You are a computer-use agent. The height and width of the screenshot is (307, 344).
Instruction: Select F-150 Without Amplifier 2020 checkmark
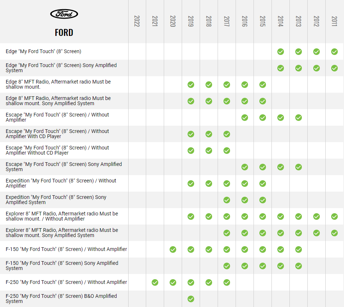tap(173, 249)
